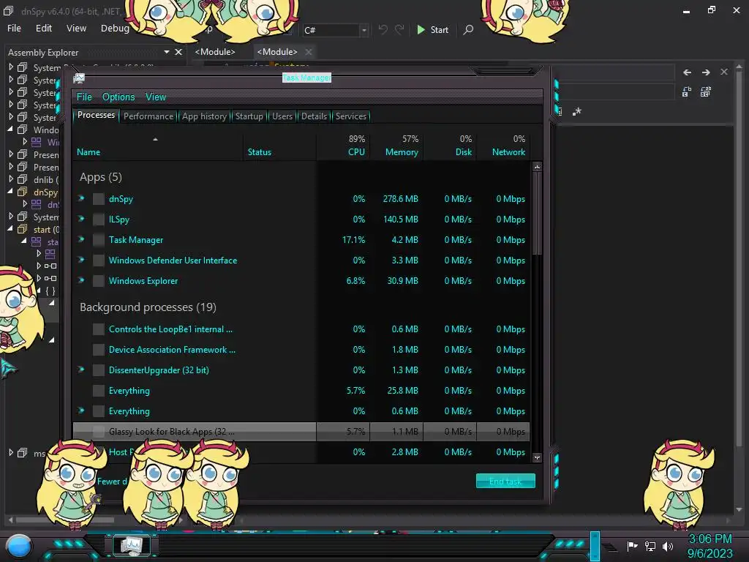Sort processes by Memory column
This screenshot has height=562, width=749.
pyautogui.click(x=396, y=146)
